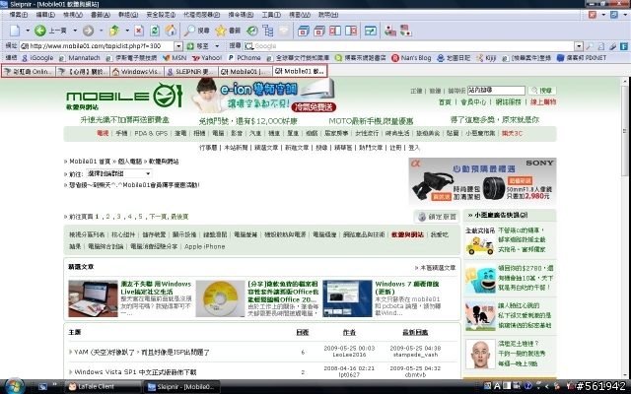This screenshot has width=631, height=394.
Task: Click into the Google search box
Action: click(409, 46)
